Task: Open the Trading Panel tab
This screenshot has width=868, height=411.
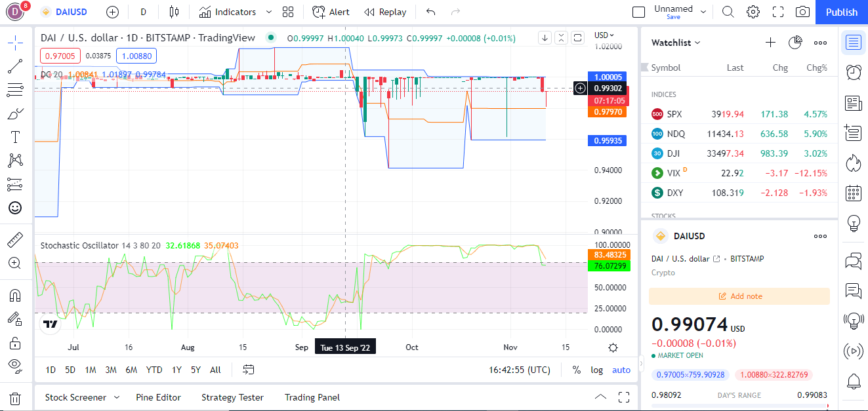Action: (312, 397)
